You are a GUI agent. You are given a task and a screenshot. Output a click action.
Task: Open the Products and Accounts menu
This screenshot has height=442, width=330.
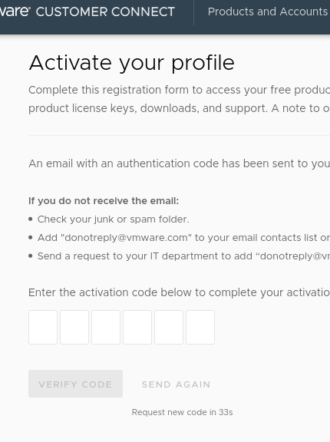click(x=268, y=12)
